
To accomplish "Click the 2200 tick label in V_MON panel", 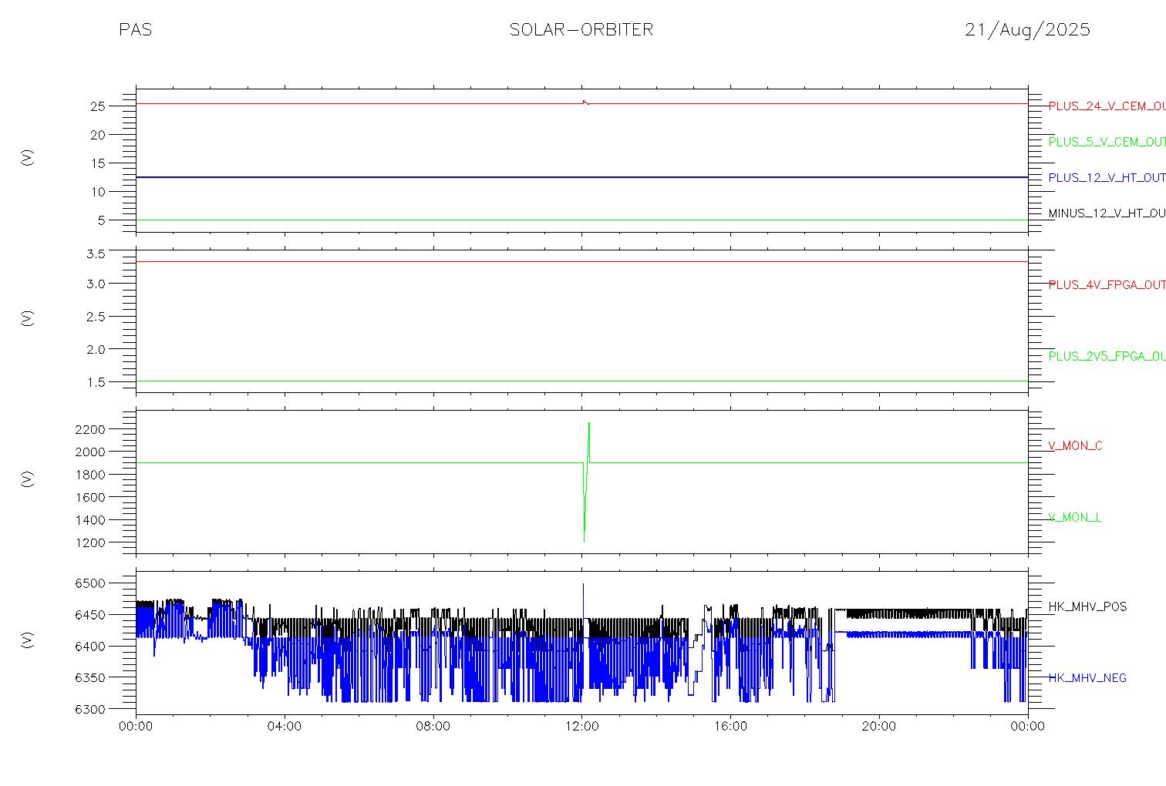I will [x=92, y=429].
